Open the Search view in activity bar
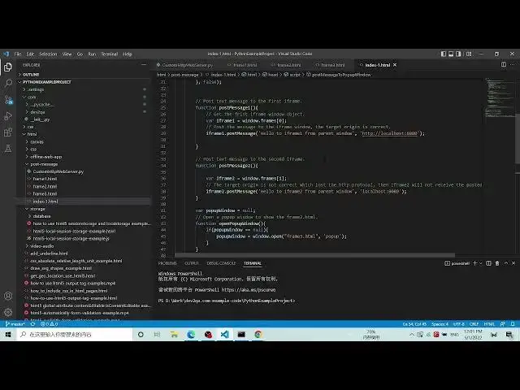 [x=7, y=83]
